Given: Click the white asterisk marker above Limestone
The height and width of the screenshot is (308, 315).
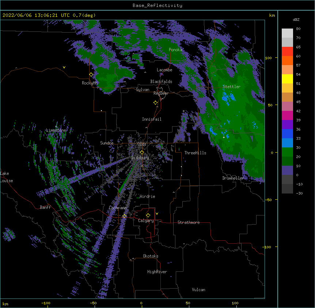Looking at the screenshot, I should click(56, 127).
